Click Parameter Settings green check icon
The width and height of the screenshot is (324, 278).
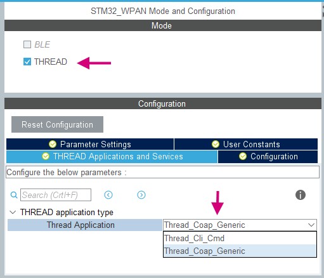pos(53,144)
